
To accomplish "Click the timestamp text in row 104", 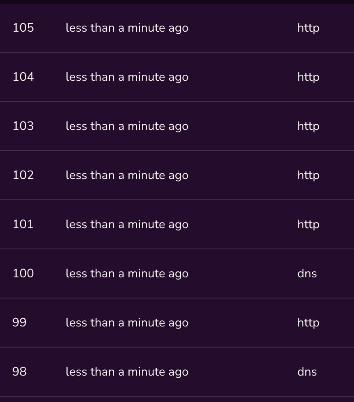I will point(127,77).
